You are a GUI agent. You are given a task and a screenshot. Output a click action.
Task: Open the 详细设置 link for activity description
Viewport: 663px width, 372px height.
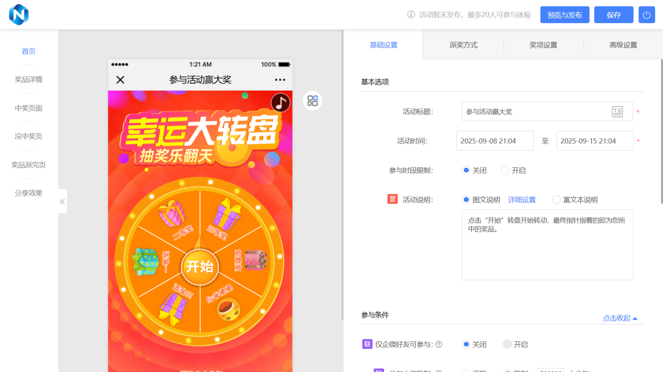(x=521, y=199)
